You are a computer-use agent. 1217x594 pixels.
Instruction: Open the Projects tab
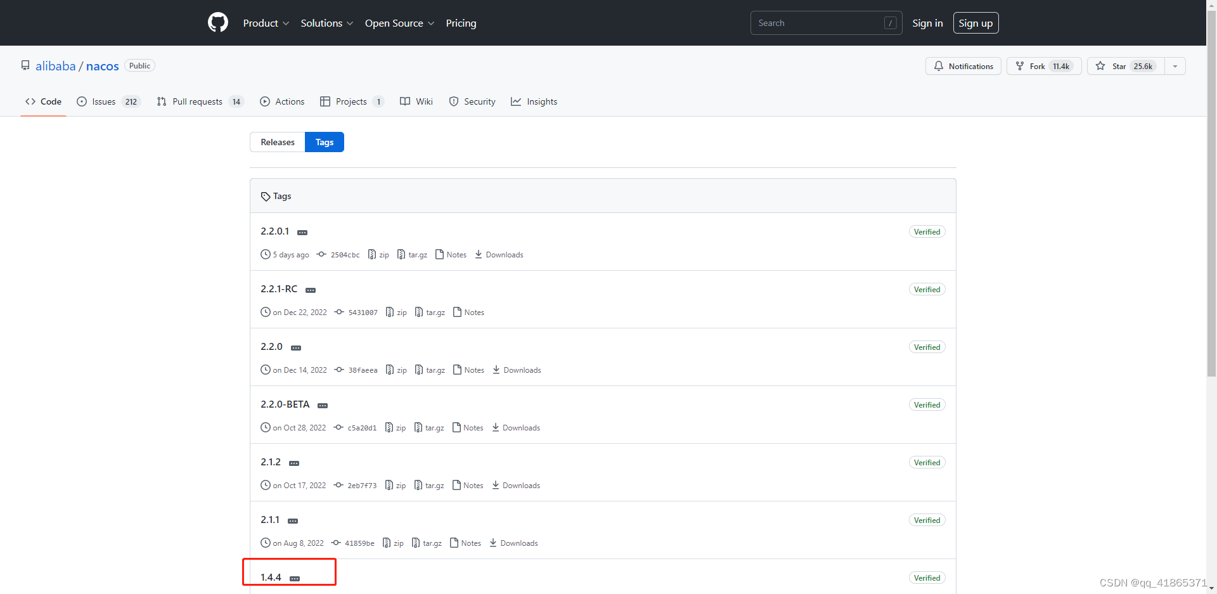point(352,101)
